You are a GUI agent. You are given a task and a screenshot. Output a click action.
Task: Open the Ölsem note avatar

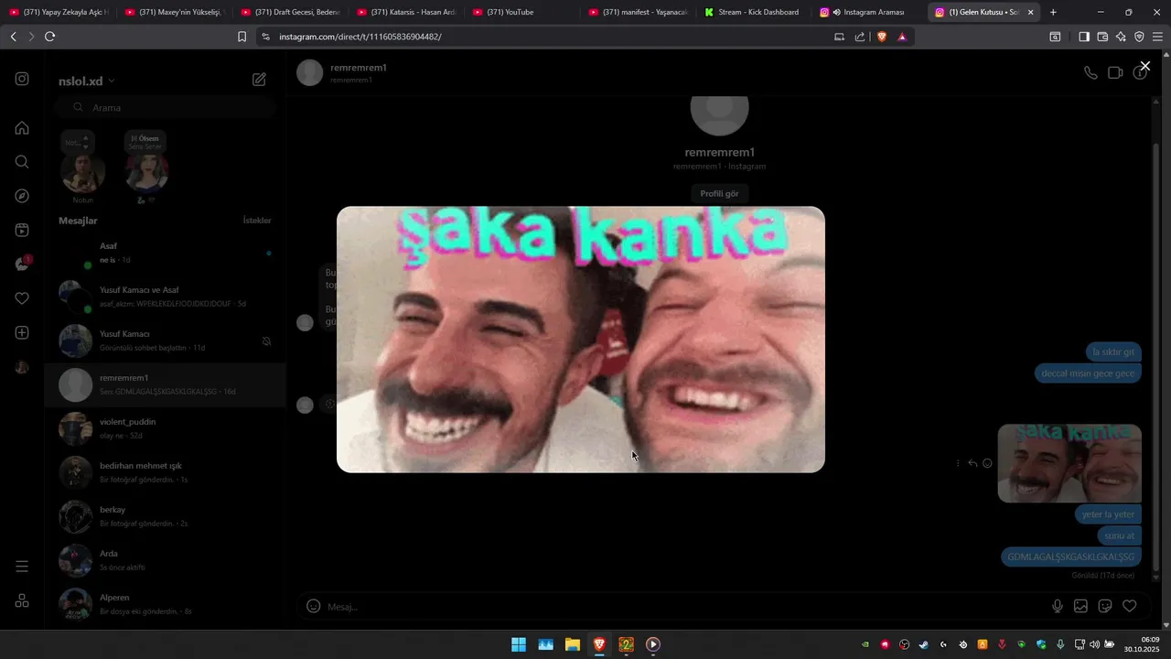click(146, 172)
